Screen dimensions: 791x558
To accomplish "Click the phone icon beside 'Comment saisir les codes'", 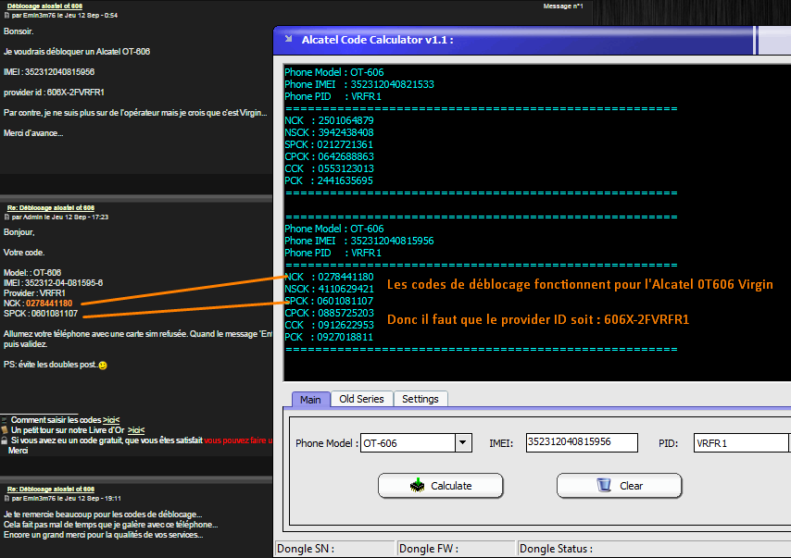I will click(x=4, y=420).
